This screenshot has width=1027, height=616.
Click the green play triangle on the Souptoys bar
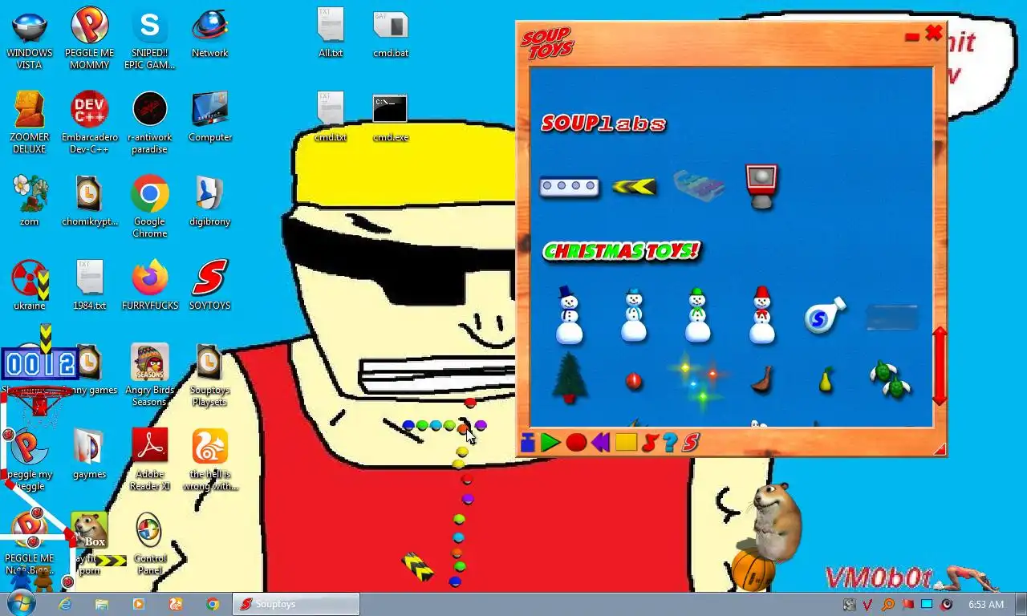point(550,442)
